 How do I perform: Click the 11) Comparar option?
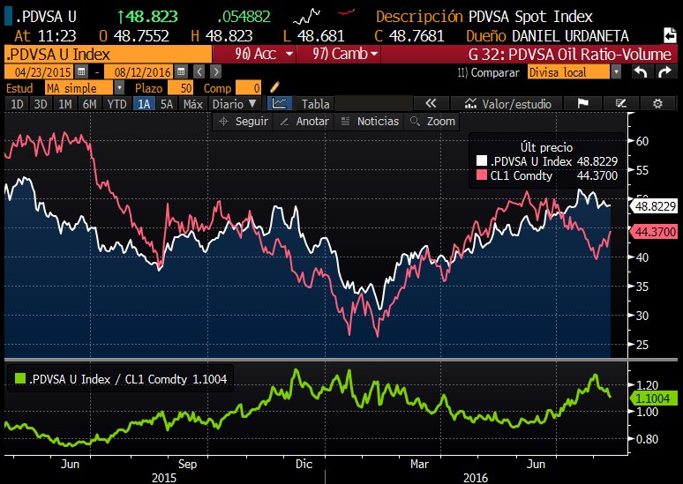tap(488, 72)
